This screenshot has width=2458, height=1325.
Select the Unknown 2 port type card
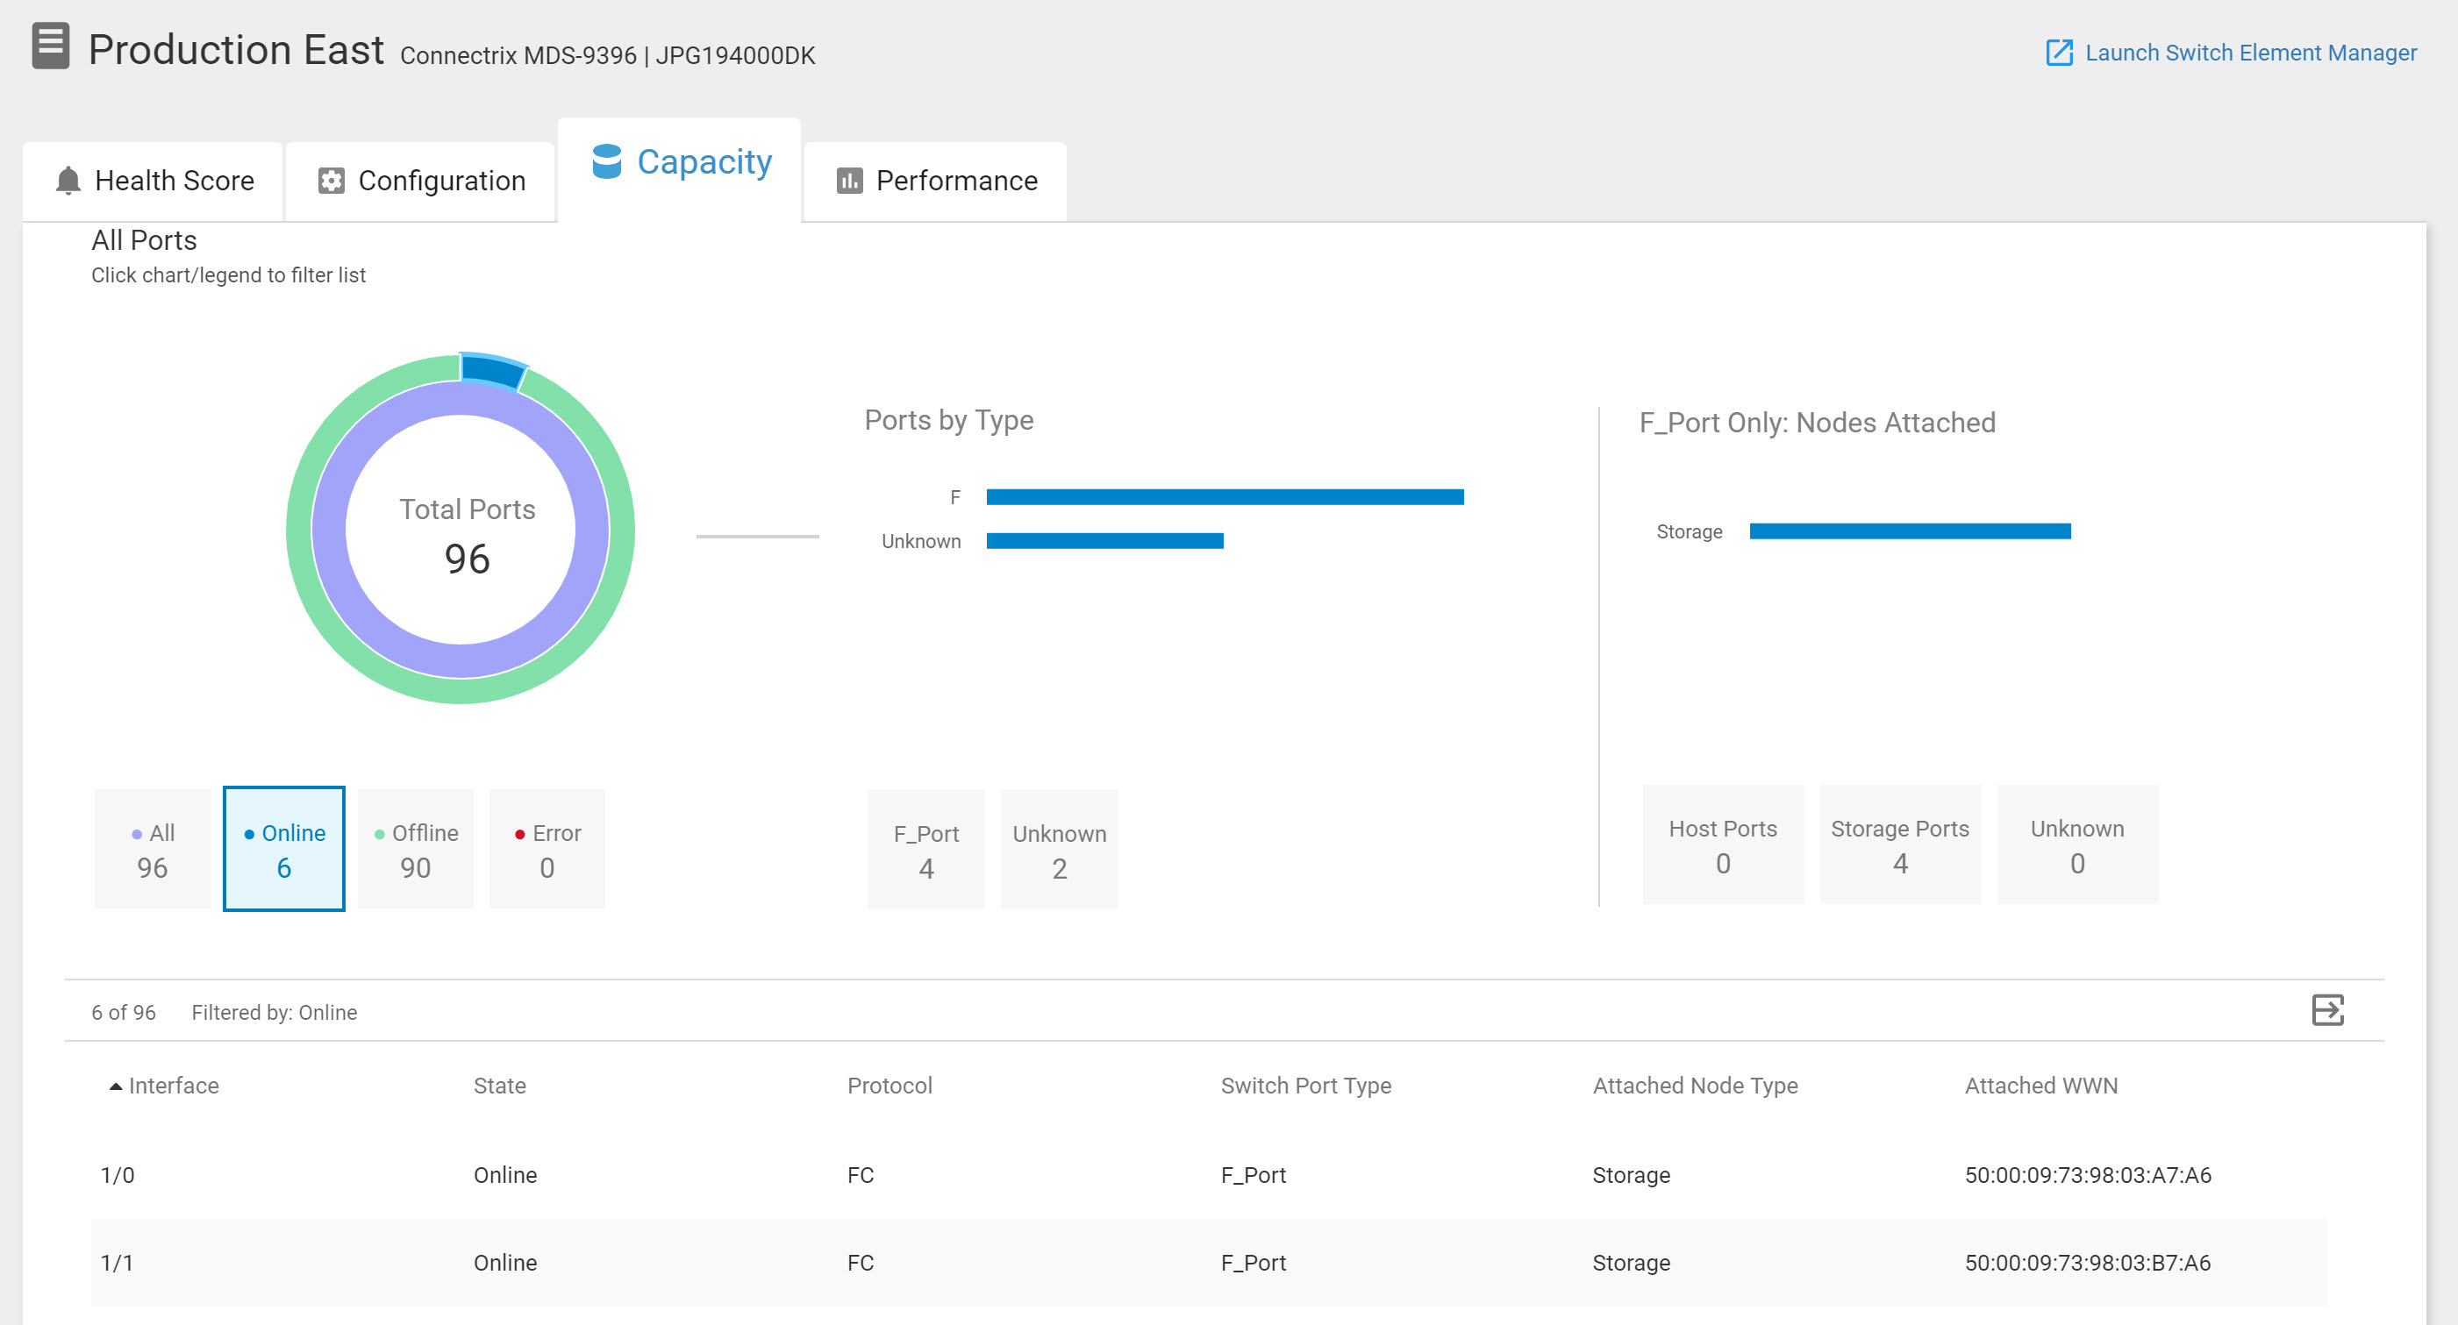(1059, 849)
